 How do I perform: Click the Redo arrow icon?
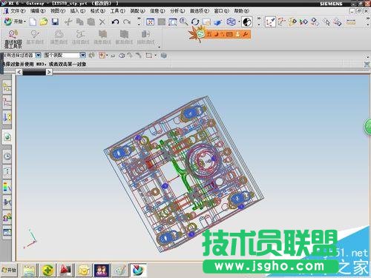pos(127,22)
